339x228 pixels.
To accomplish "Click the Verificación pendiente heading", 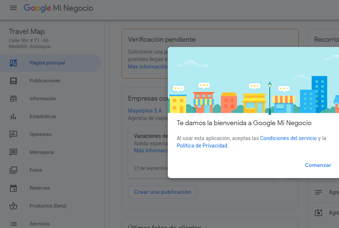I will 162,39.
